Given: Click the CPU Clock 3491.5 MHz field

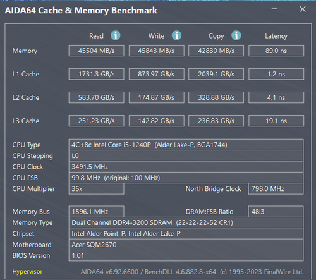Looking at the screenshot, I should pos(186,167).
